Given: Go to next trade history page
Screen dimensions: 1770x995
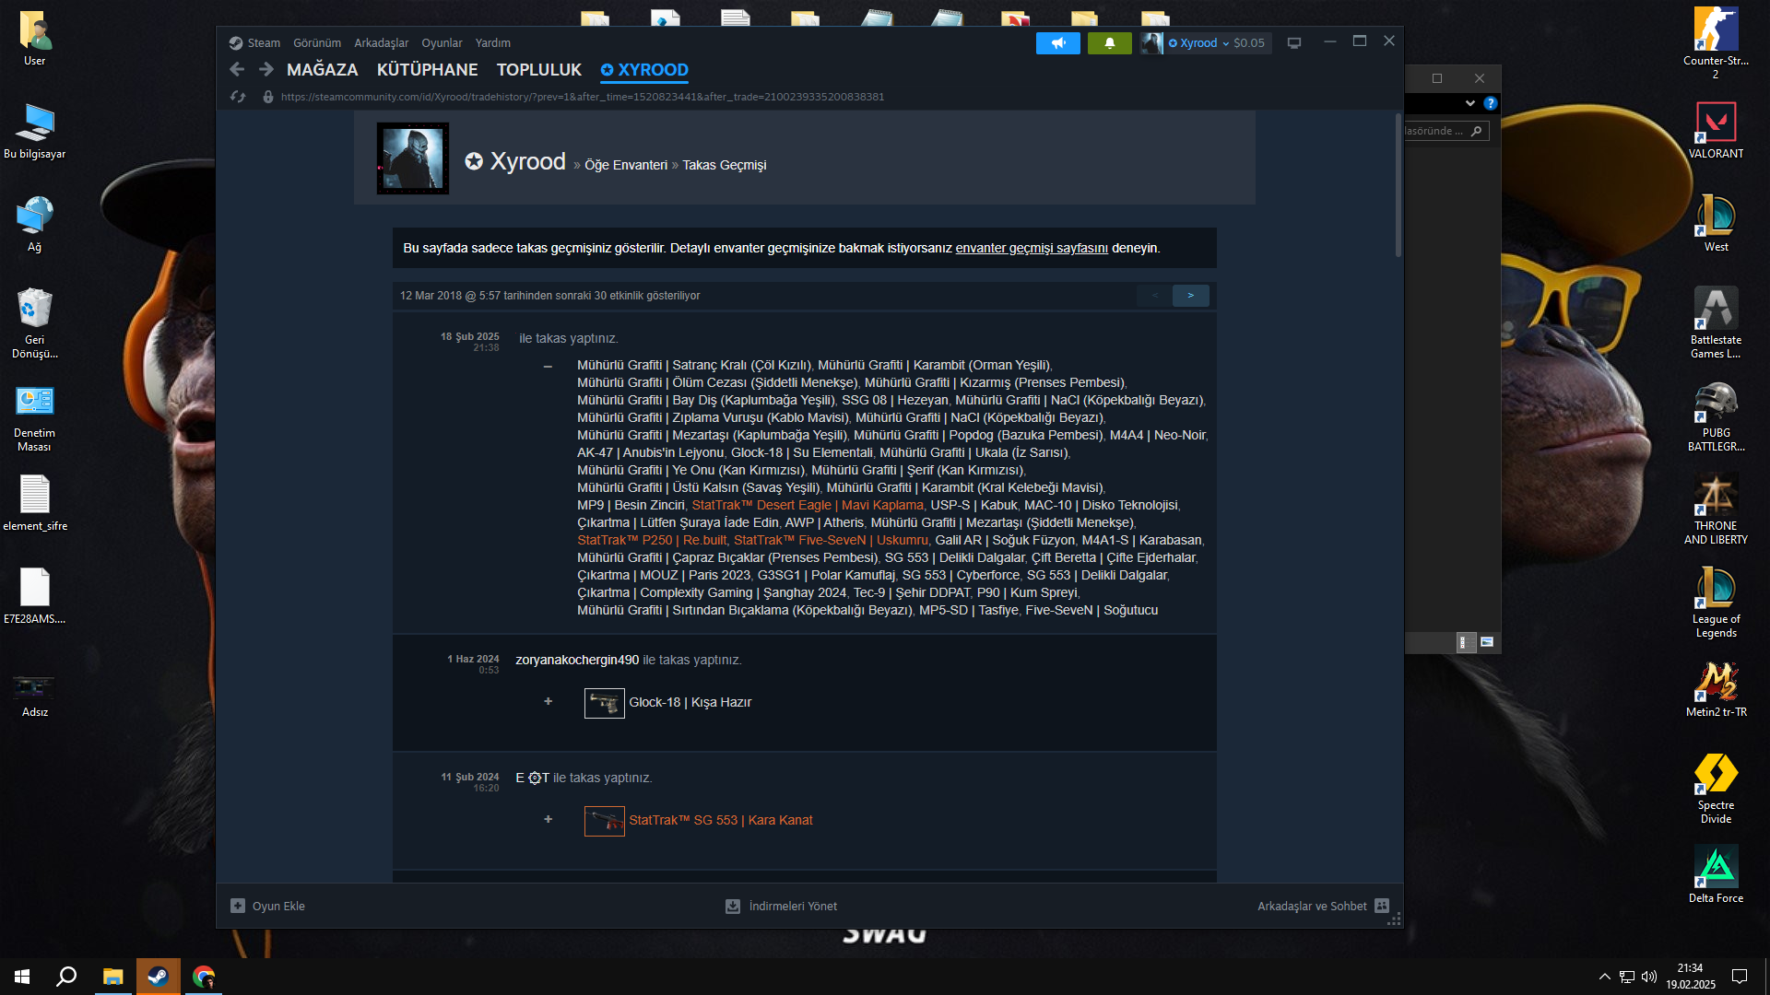Looking at the screenshot, I should tap(1190, 296).
